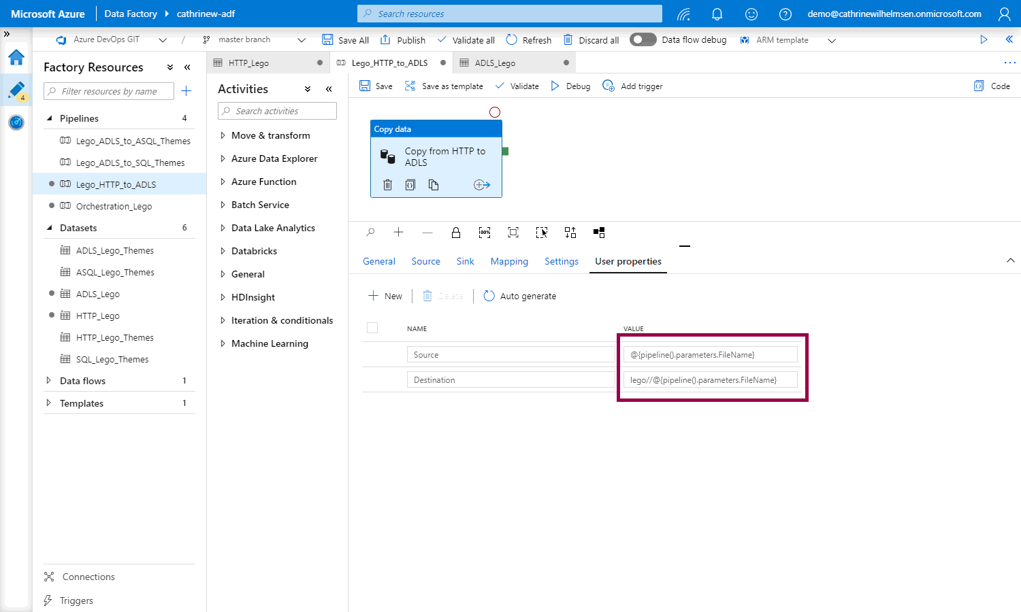Switch to the Sink tab
This screenshot has height=612, width=1021.
[465, 262]
